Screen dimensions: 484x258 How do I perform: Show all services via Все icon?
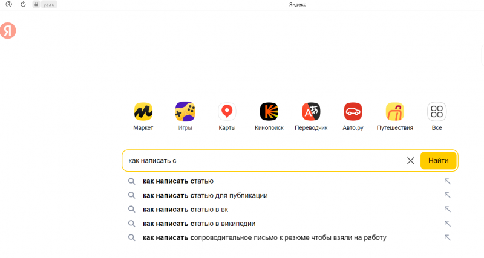click(x=437, y=111)
